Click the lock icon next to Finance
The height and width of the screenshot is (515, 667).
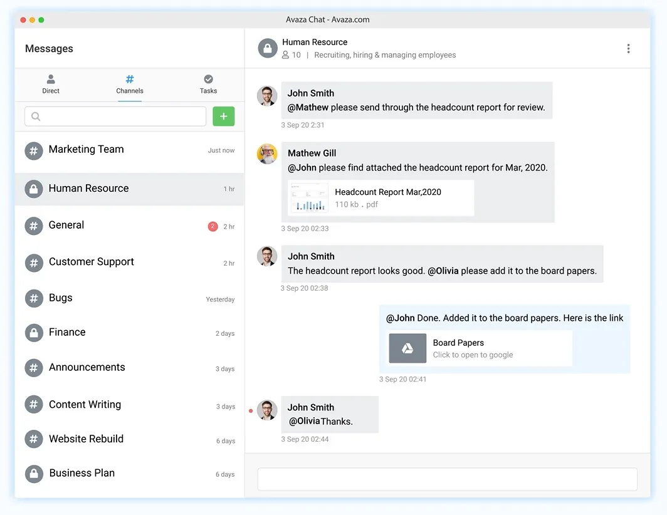pos(34,333)
